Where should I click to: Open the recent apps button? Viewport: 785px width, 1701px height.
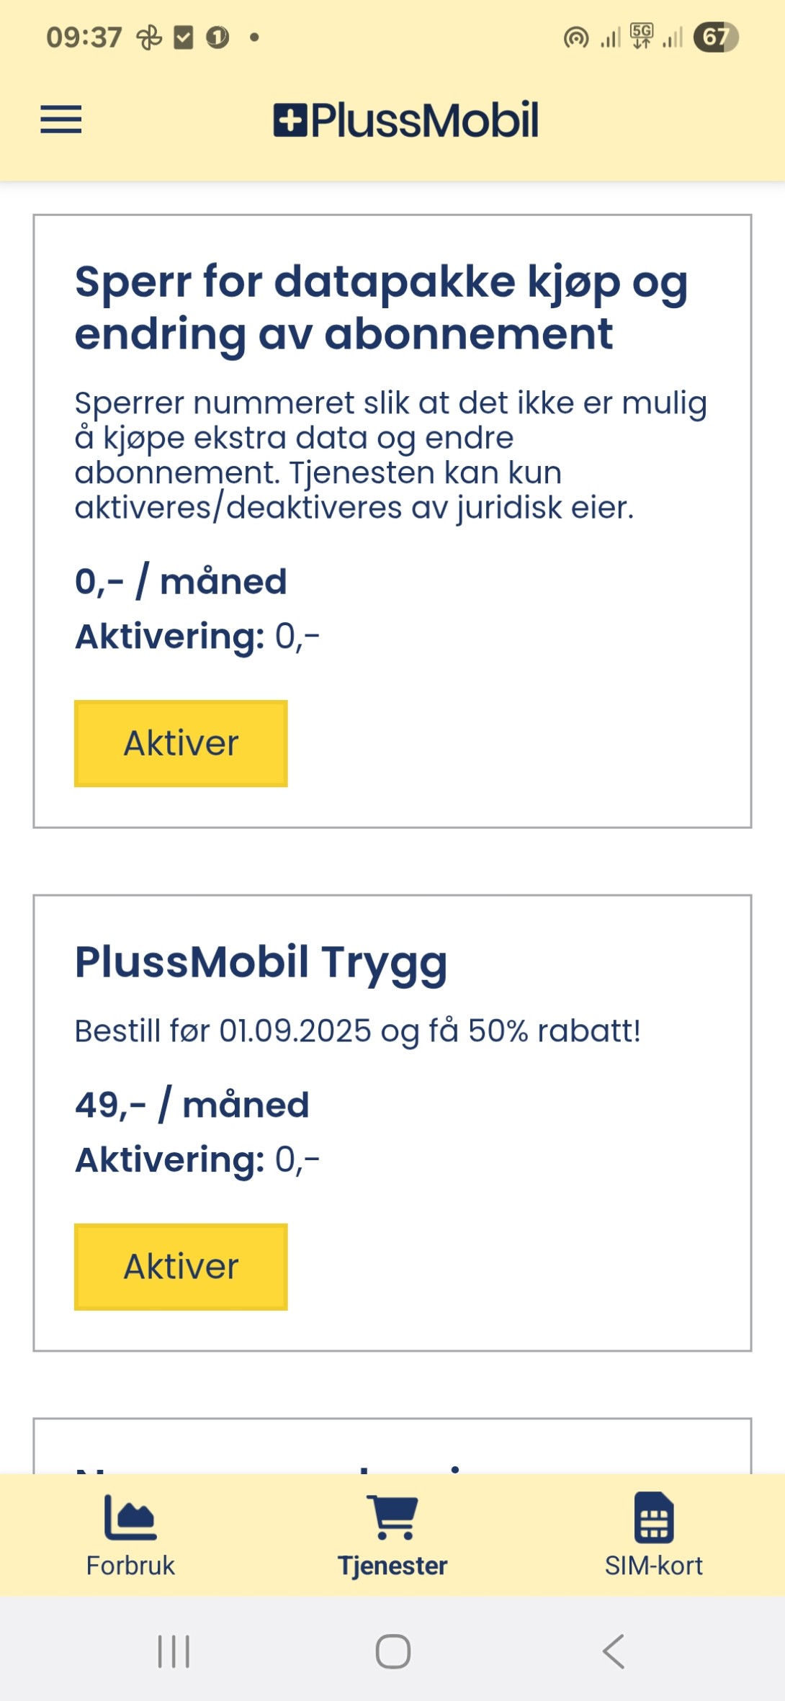tap(174, 1651)
